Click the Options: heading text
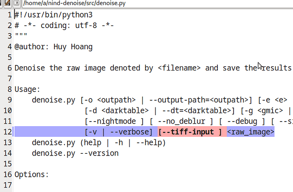The image size is (293, 192). pos(31,174)
